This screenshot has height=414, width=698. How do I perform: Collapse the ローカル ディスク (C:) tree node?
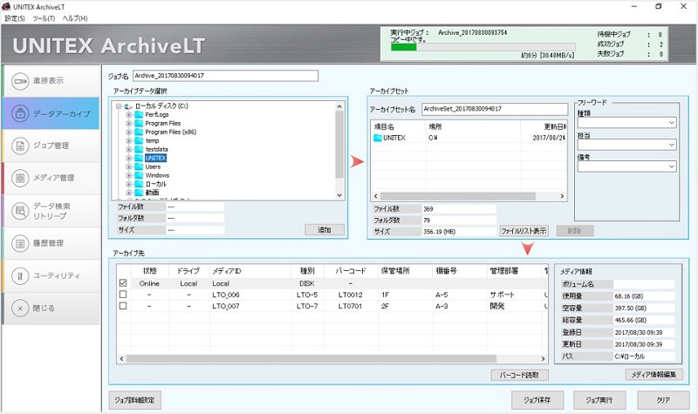(x=119, y=106)
